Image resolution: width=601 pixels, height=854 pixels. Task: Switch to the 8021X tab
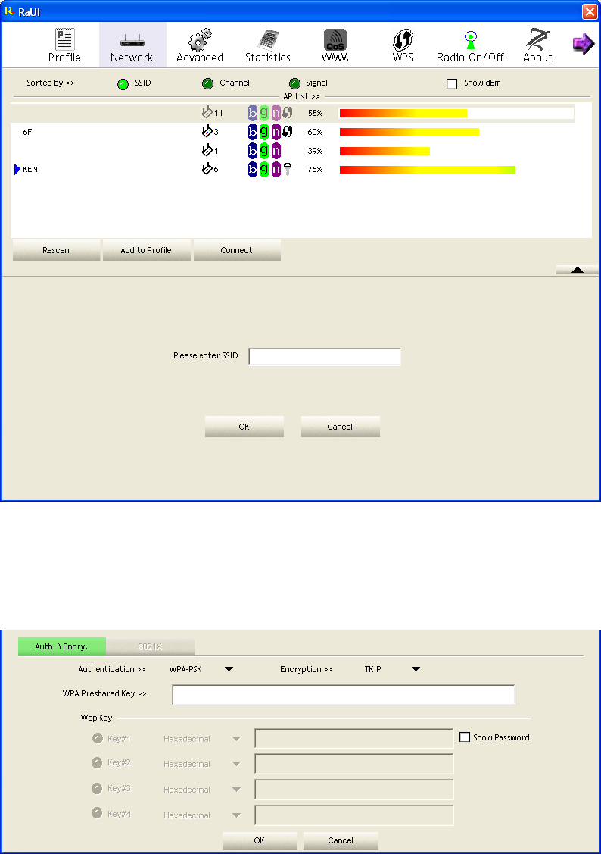(x=150, y=646)
